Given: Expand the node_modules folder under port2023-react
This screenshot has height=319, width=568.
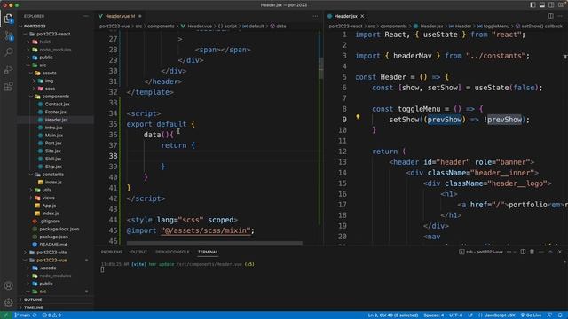Looking at the screenshot, I should 55,50.
